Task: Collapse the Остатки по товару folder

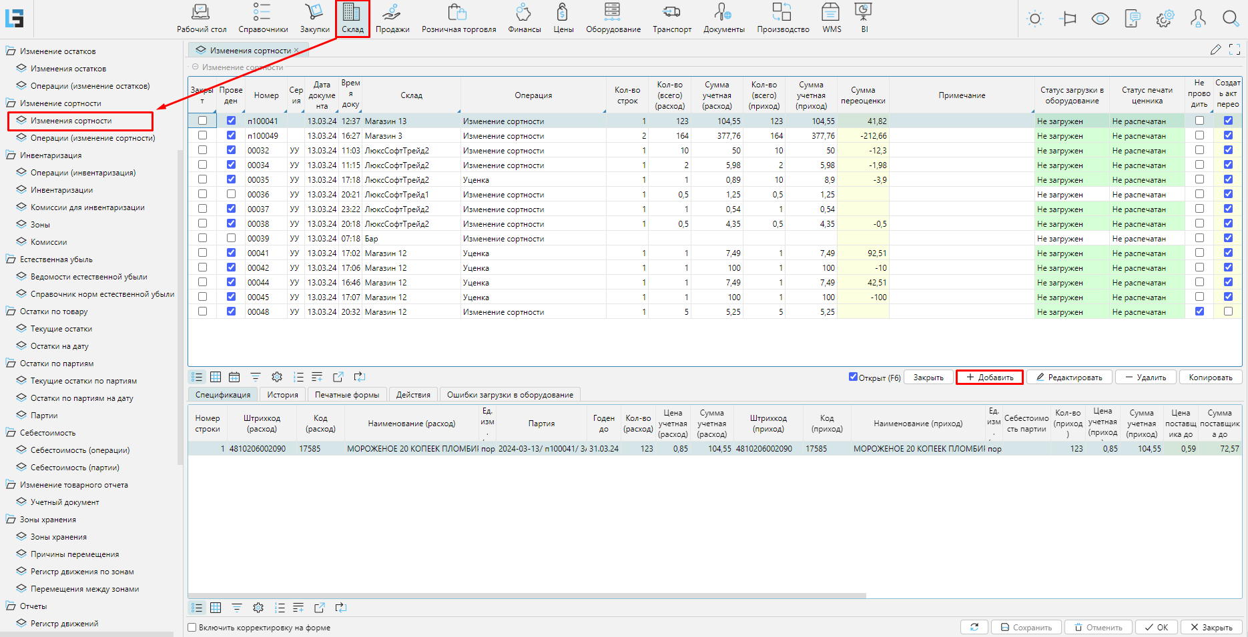Action: tap(11, 311)
